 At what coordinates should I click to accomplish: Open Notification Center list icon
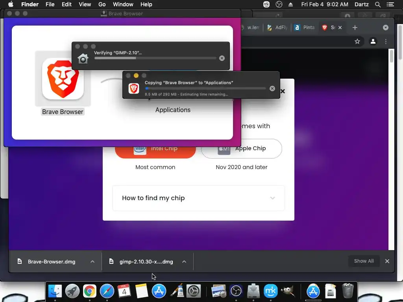click(x=390, y=4)
